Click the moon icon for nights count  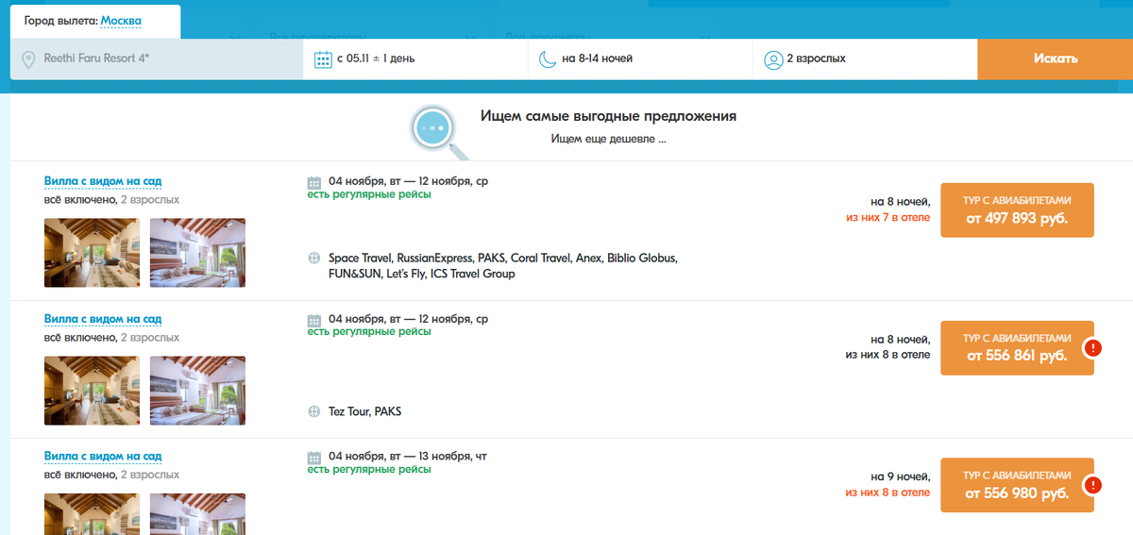tap(548, 59)
